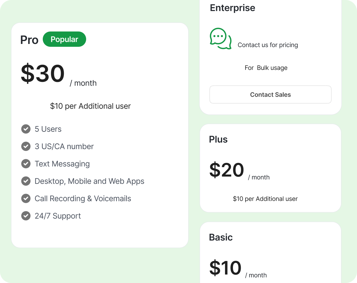Click checkmark beside Desktop, Mobile and Web Apps
This screenshot has width=357, height=283.
tap(26, 181)
